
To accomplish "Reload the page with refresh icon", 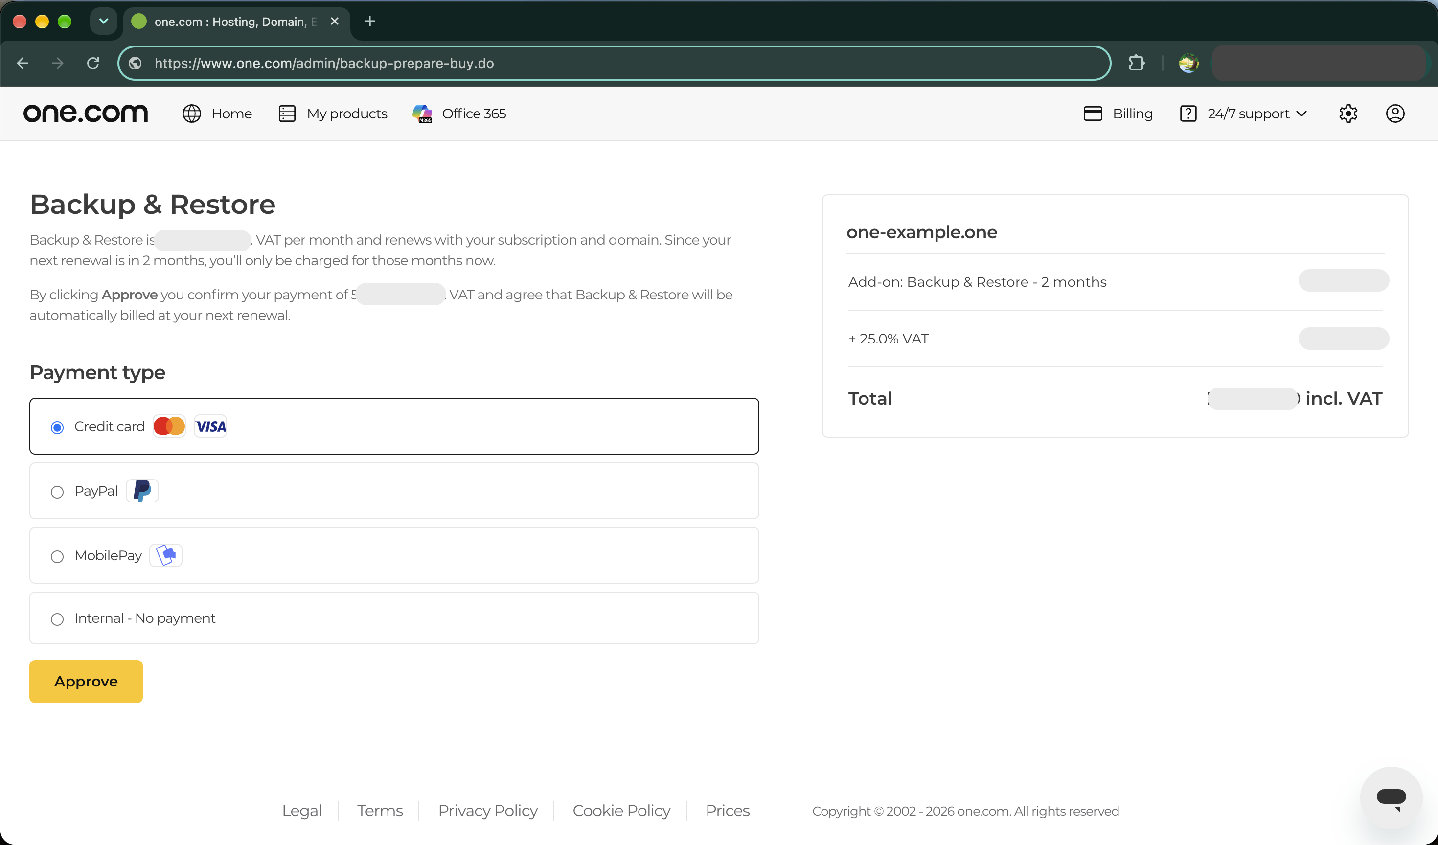I will (x=93, y=63).
